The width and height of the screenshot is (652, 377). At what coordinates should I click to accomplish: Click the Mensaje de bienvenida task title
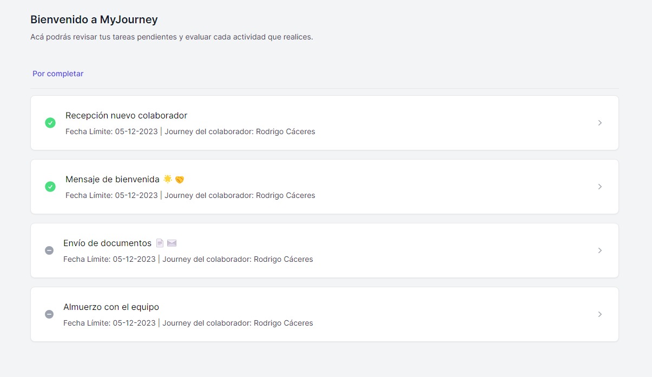(112, 179)
